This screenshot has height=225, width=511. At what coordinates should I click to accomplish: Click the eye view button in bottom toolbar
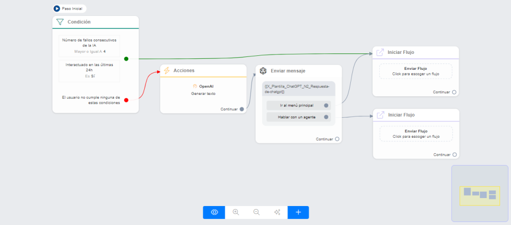pos(214,212)
